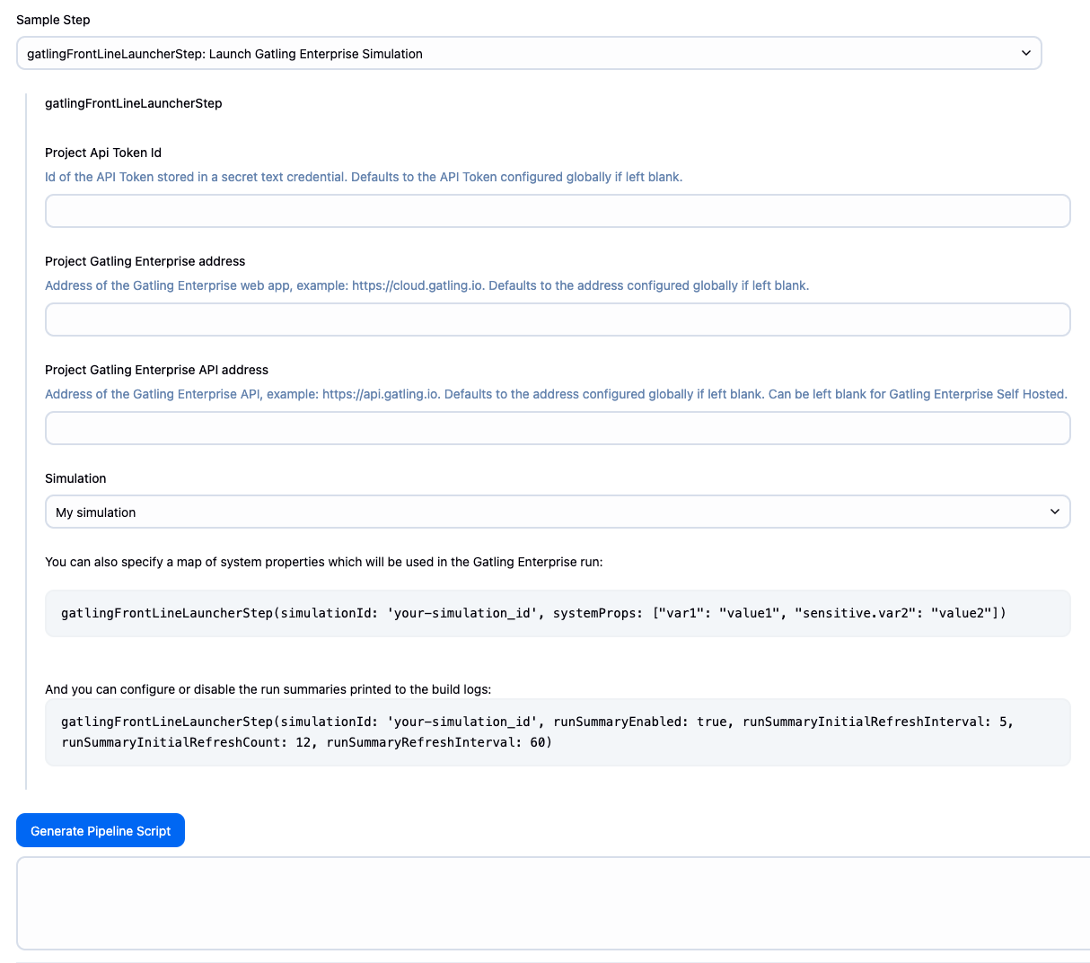Image resolution: width=1090 pixels, height=963 pixels.
Task: Click the Project Gatling Enterprise address label
Action: tap(145, 261)
